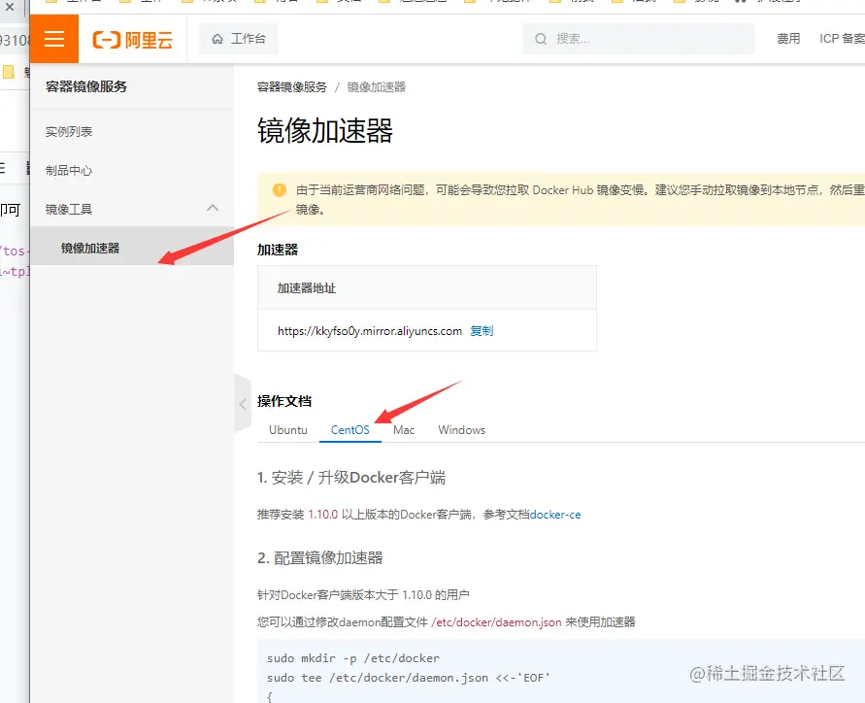Viewport: 865px width, 703px height.
Task: Click the 镜像工具 sidebar group label
Action: (x=68, y=209)
